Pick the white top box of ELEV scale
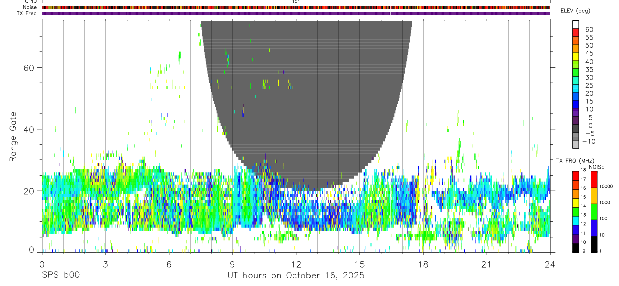This screenshot has height=286, width=619. coord(576,24)
